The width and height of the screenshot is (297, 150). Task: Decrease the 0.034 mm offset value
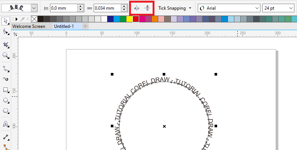pyautogui.click(x=124, y=10)
